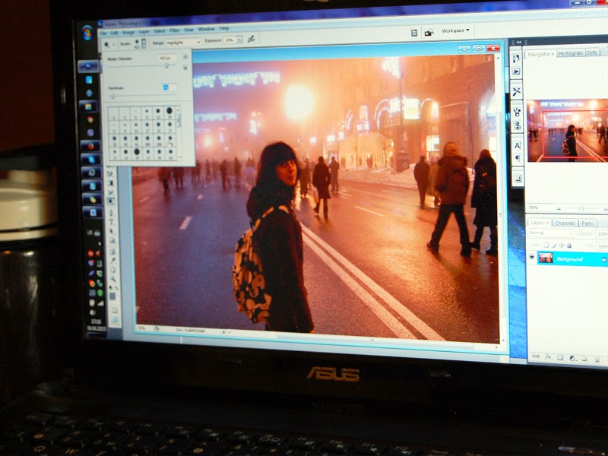Click the fx layer style icon

click(x=547, y=356)
